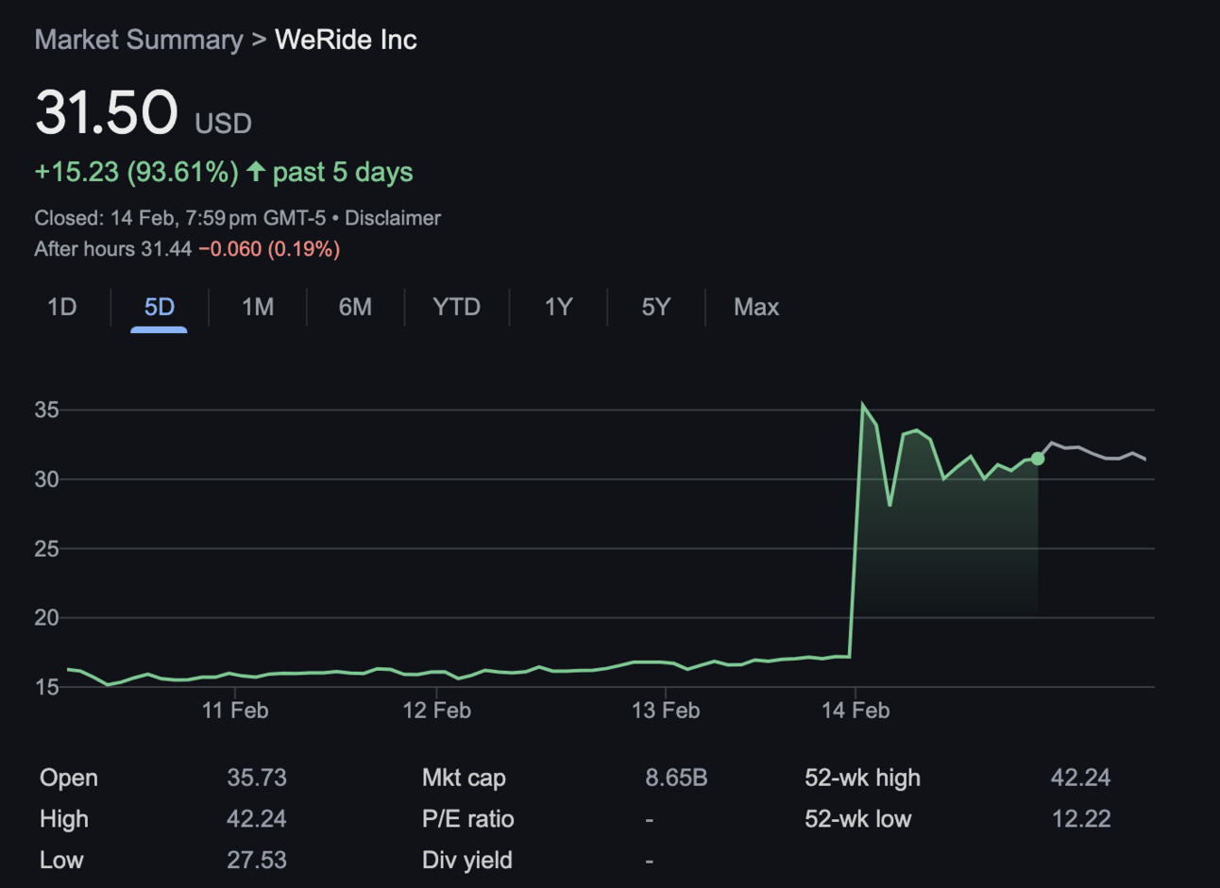Click the High value 42.24
The image size is (1220, 888).
[257, 819]
